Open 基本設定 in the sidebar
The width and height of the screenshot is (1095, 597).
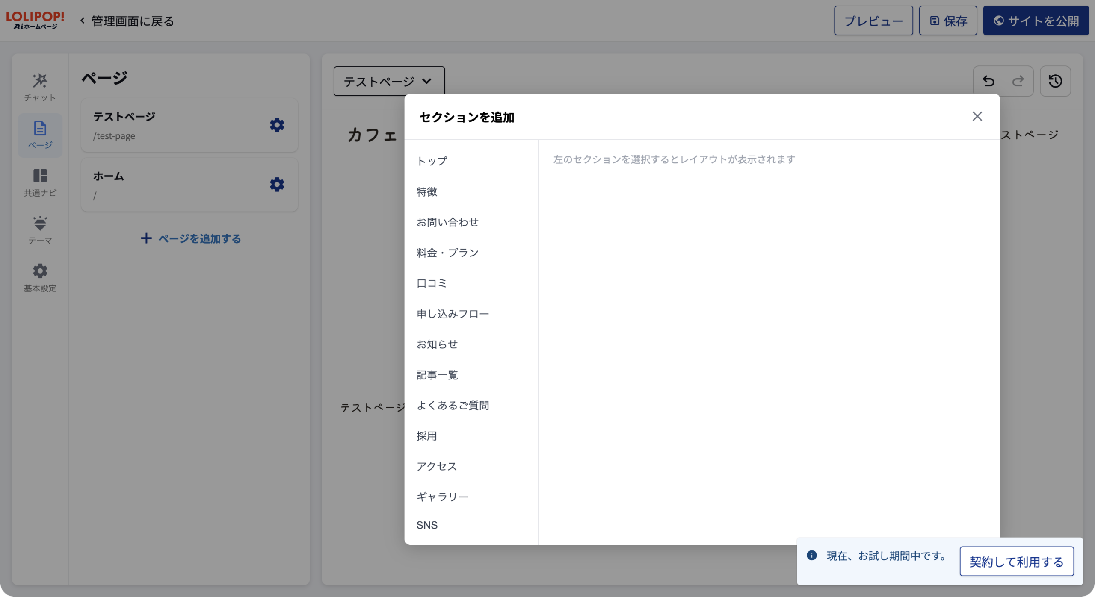[40, 278]
